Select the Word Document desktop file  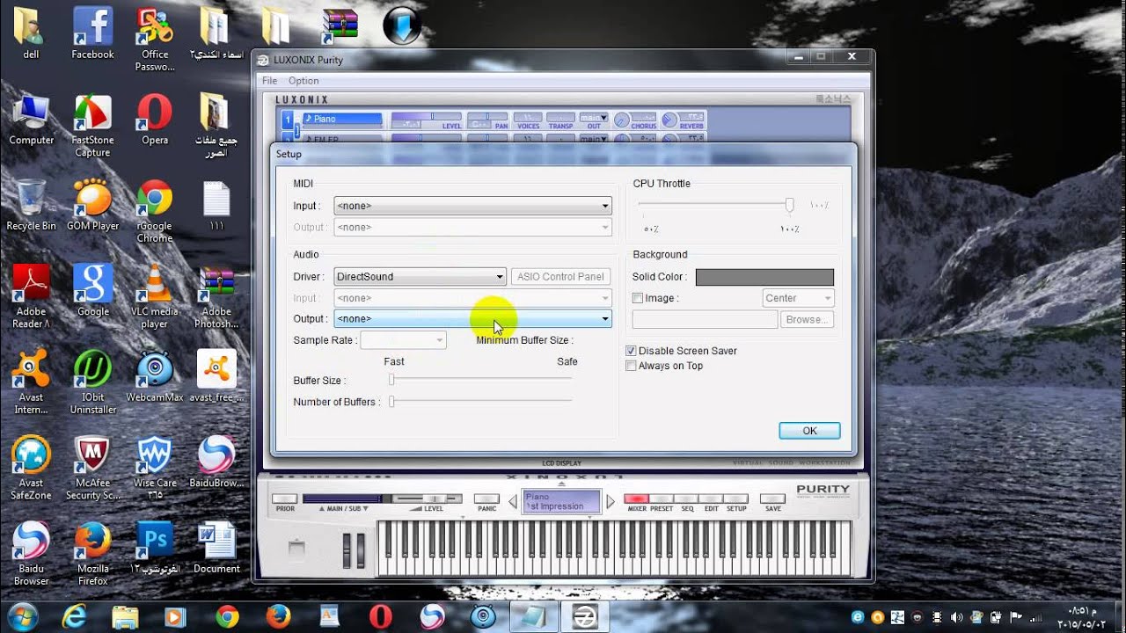click(x=216, y=549)
